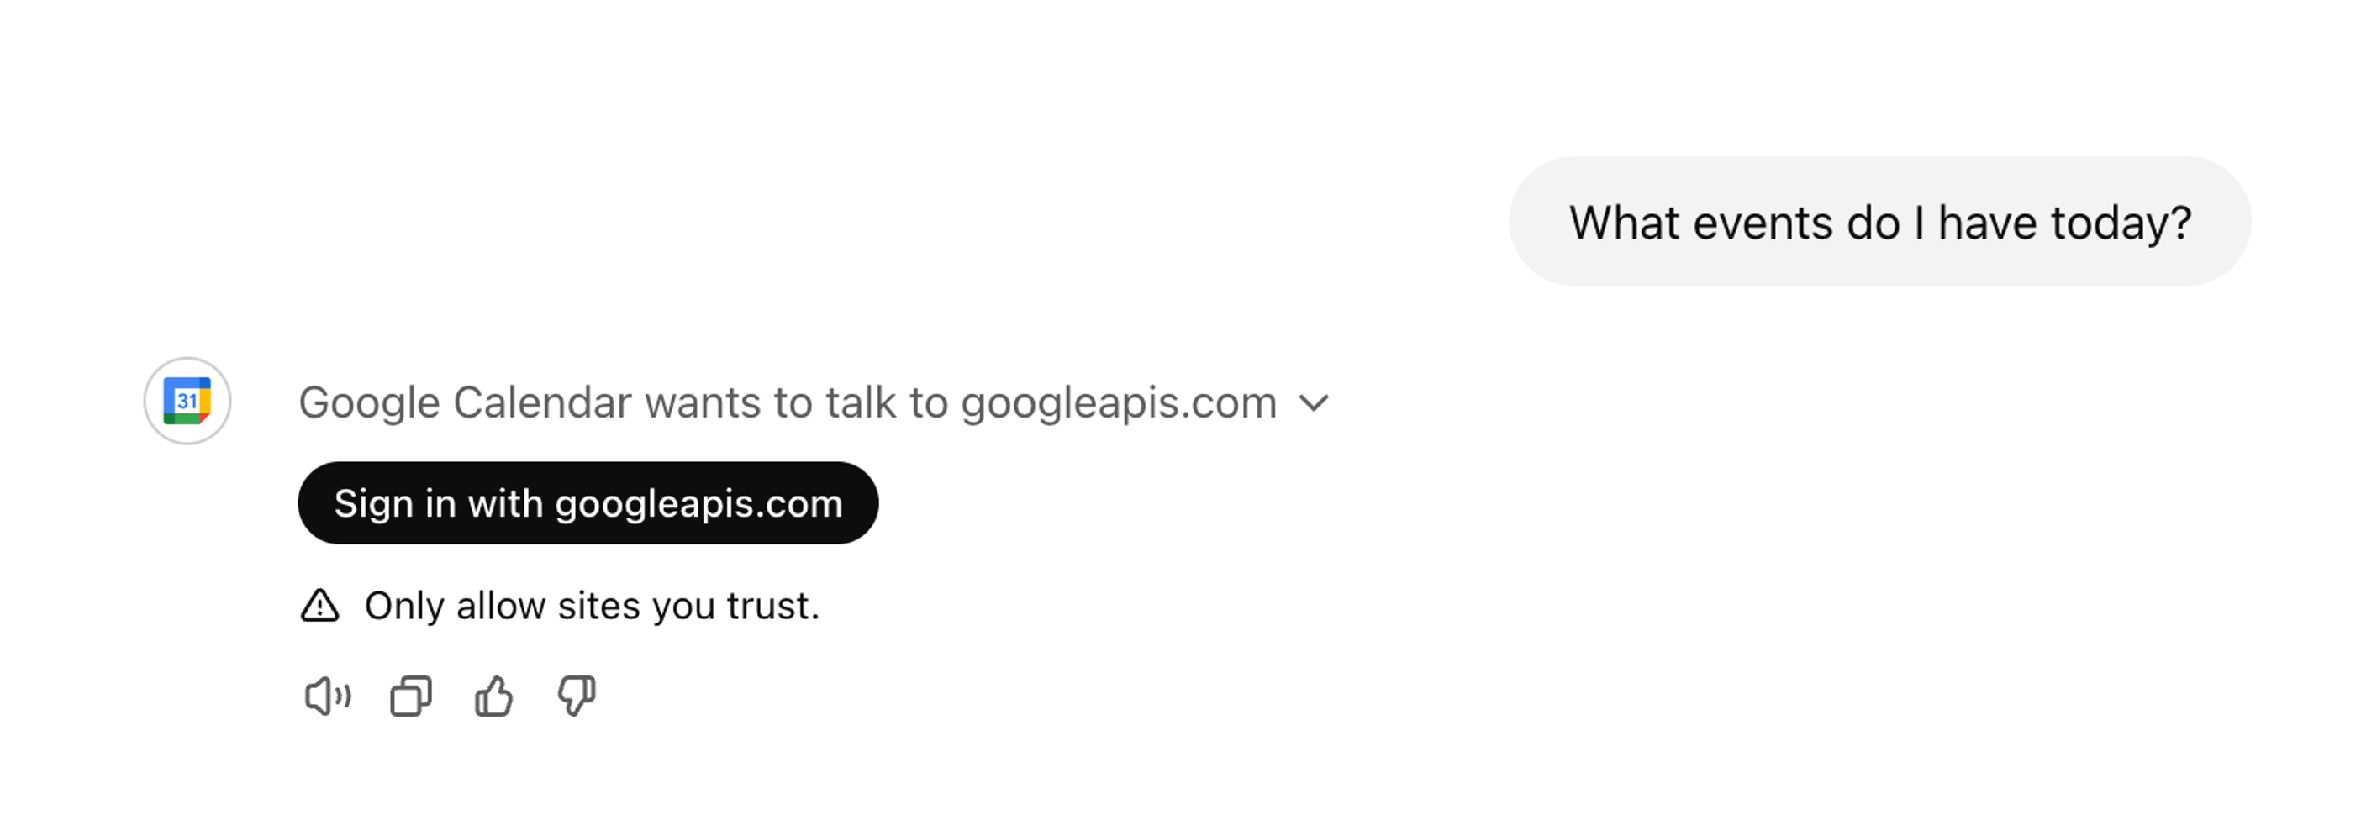Expand the Google Calendar connection details
This screenshot has height=820, width=2361.
(x=1316, y=403)
